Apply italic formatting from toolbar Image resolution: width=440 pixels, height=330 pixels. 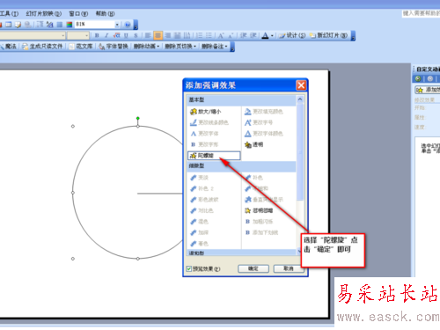106,35
